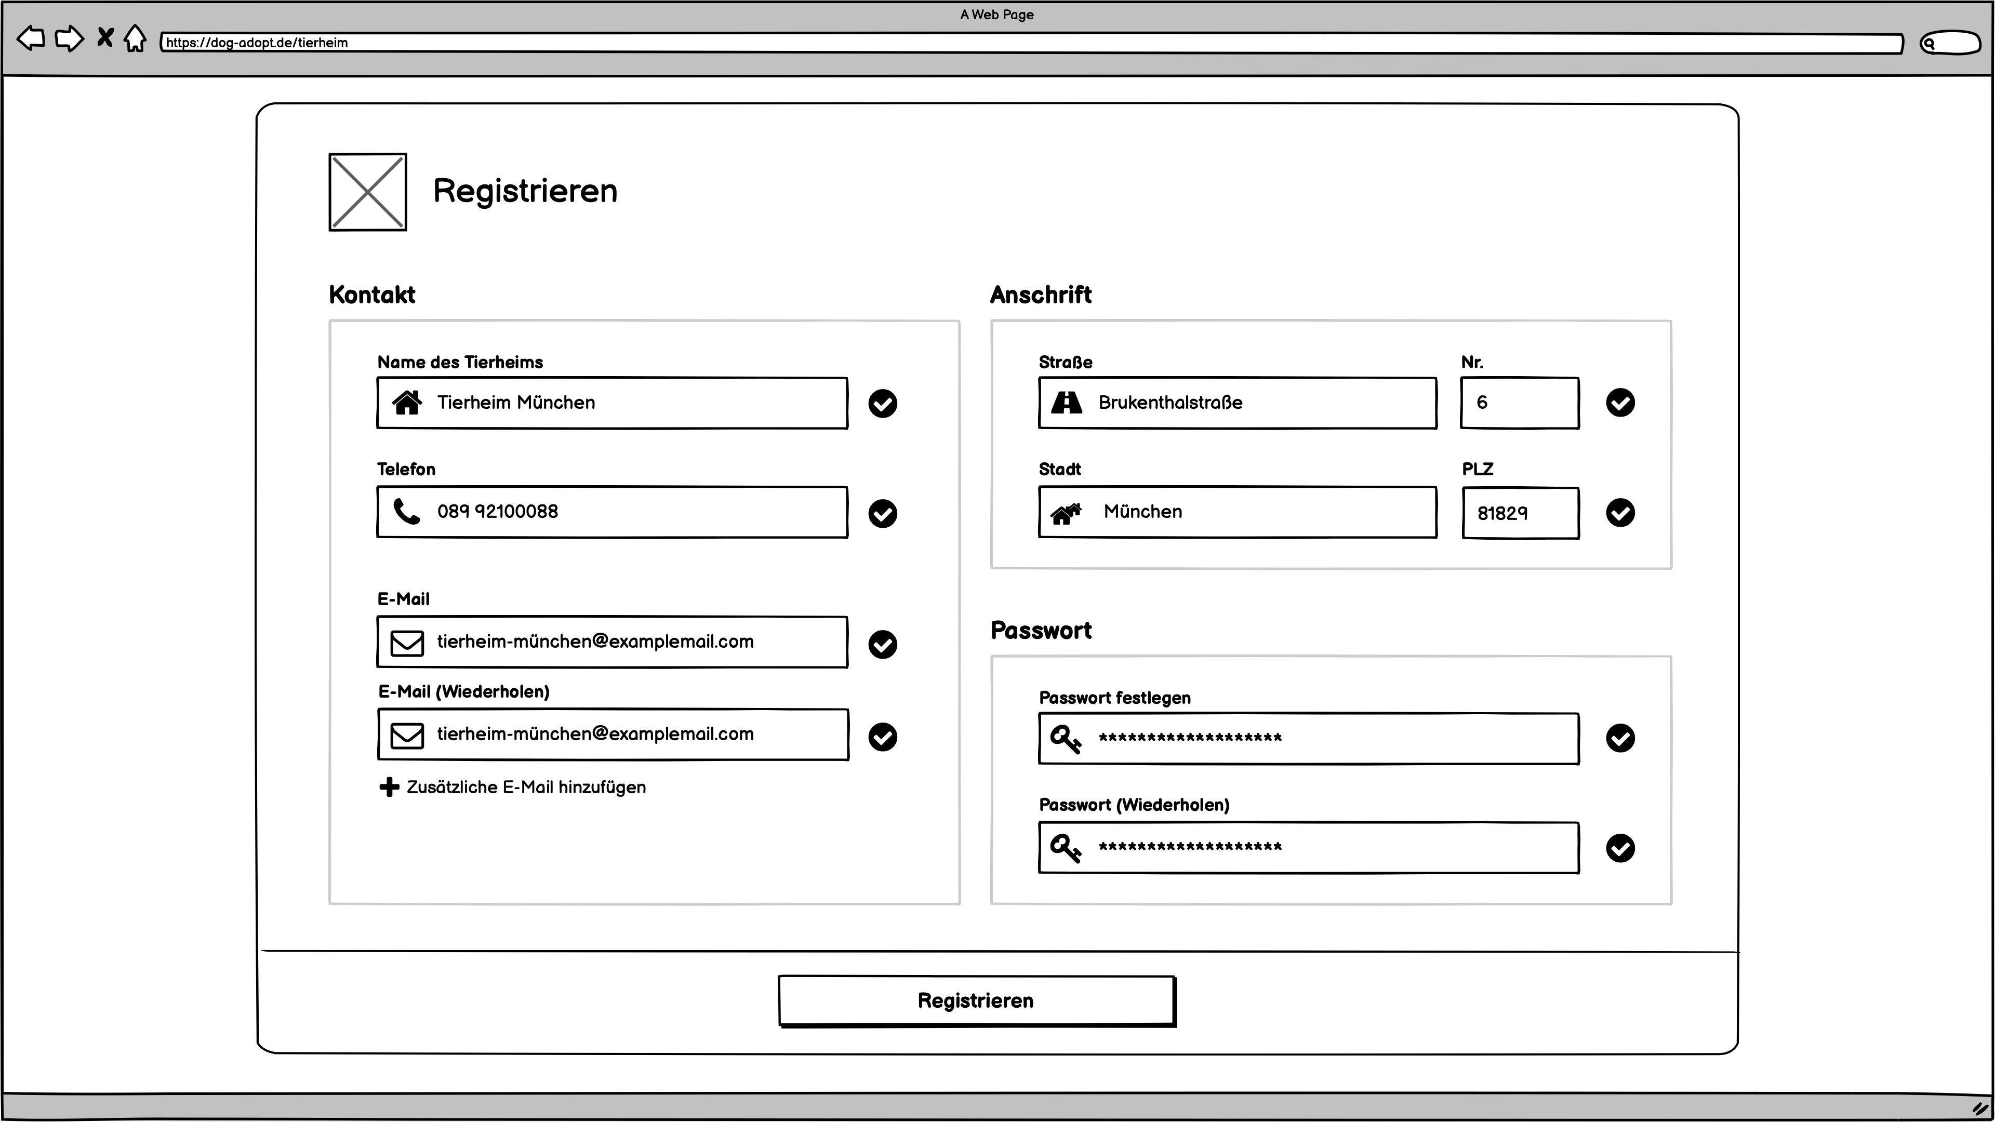The image size is (1995, 1122).
Task: Click the checkmark beside the PLZ field
Action: (x=1621, y=513)
